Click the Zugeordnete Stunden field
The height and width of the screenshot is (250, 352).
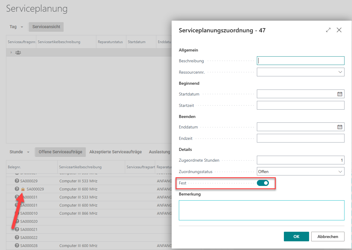pos(300,160)
